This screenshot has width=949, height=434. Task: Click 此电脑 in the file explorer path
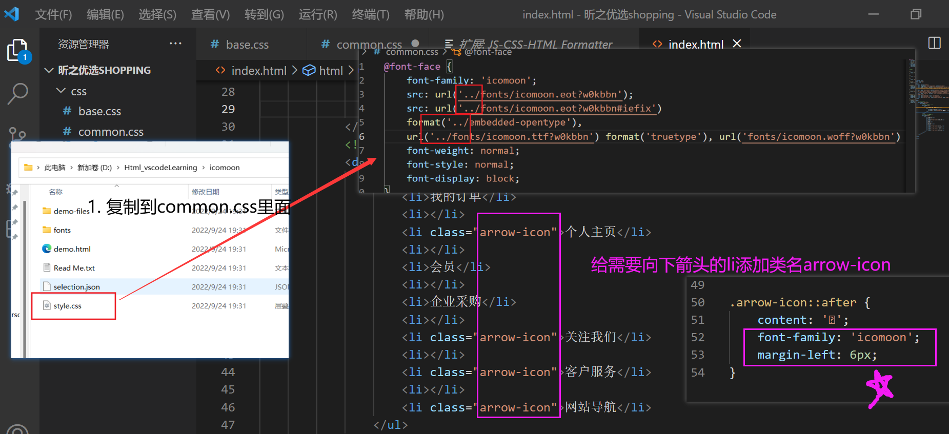pyautogui.click(x=55, y=168)
